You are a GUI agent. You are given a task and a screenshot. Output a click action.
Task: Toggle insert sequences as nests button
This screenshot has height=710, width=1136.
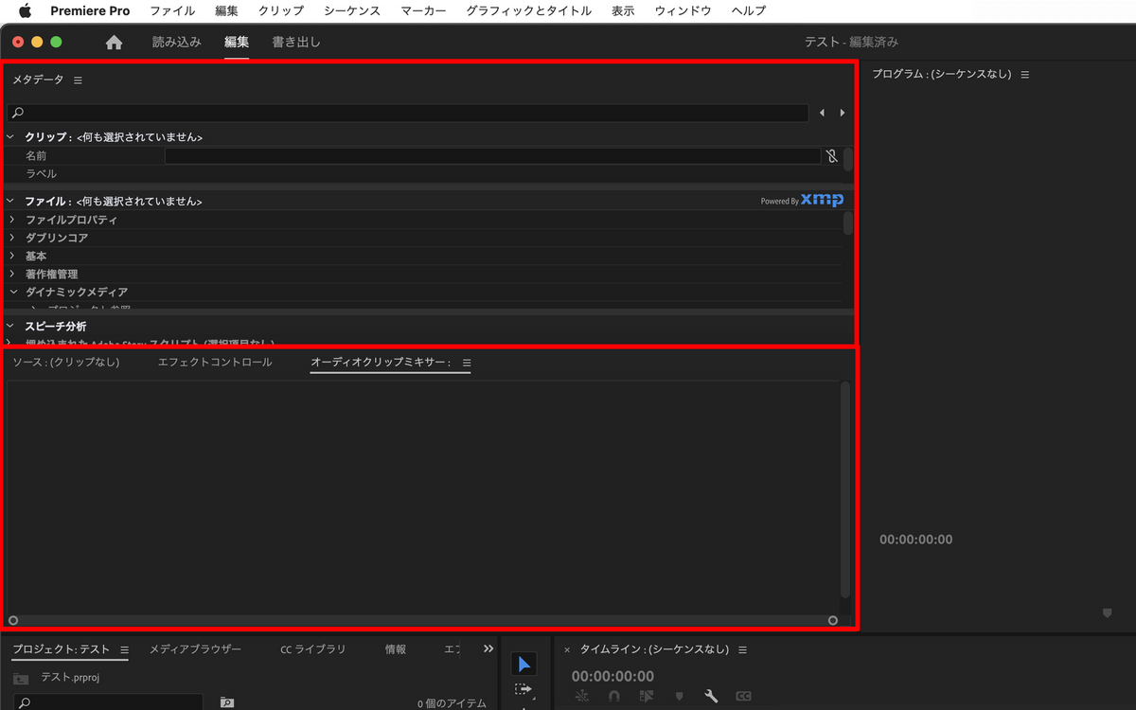point(581,696)
